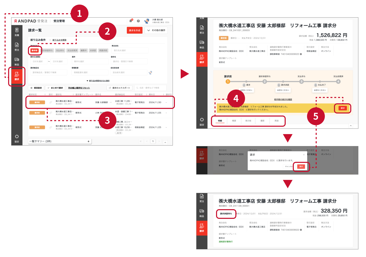Toggle the 請求承認待ち status filter chip
Viewport: 366px width, 257px height.
[x=47, y=50]
